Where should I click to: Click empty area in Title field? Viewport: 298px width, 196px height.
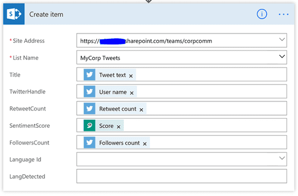211,75
